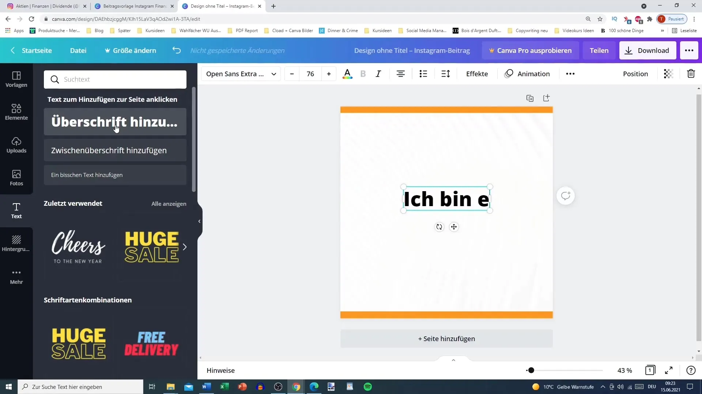
Task: Delete the selected element with trash icon
Action: (x=691, y=74)
